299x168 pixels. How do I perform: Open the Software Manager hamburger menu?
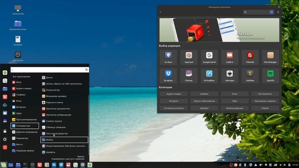pyautogui.click(x=278, y=12)
